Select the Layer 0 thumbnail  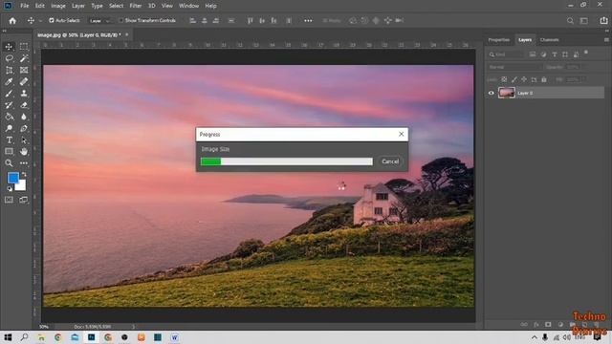click(507, 93)
